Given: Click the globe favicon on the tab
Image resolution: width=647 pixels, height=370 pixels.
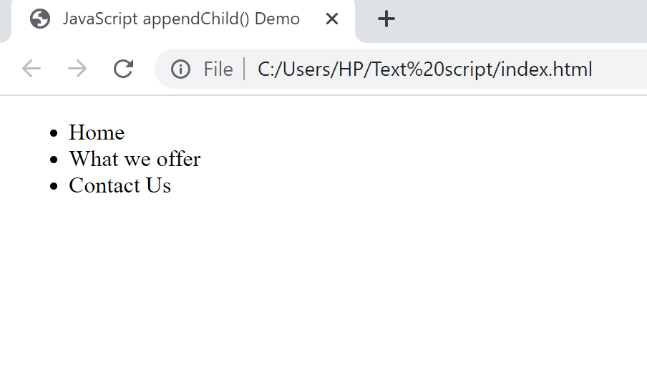Looking at the screenshot, I should click(x=40, y=19).
